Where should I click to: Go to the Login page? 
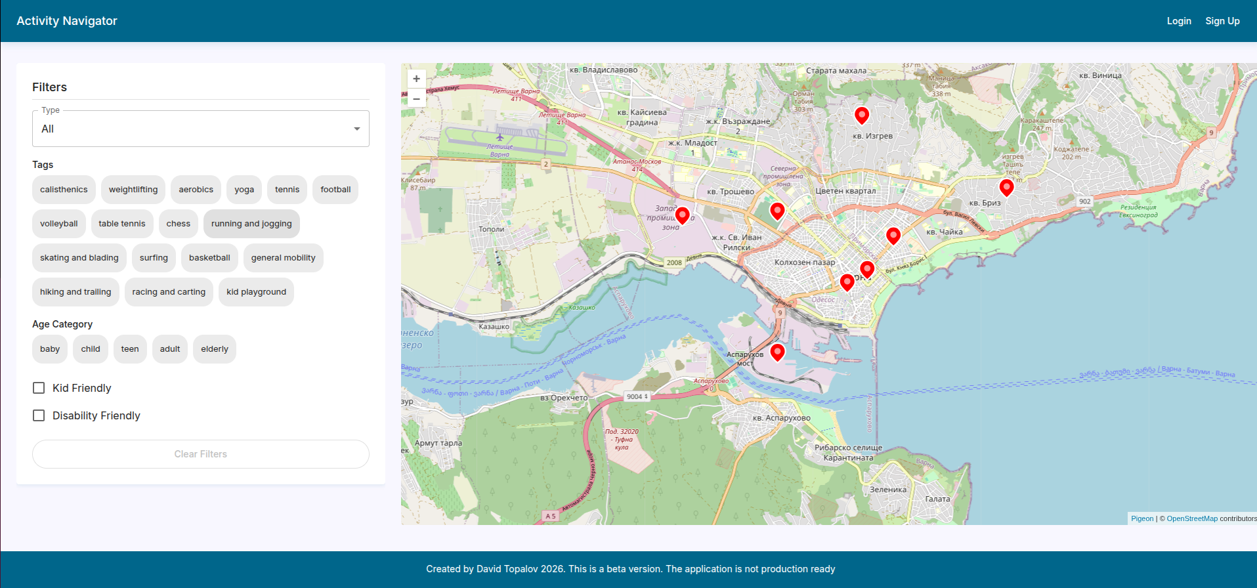tap(1178, 21)
